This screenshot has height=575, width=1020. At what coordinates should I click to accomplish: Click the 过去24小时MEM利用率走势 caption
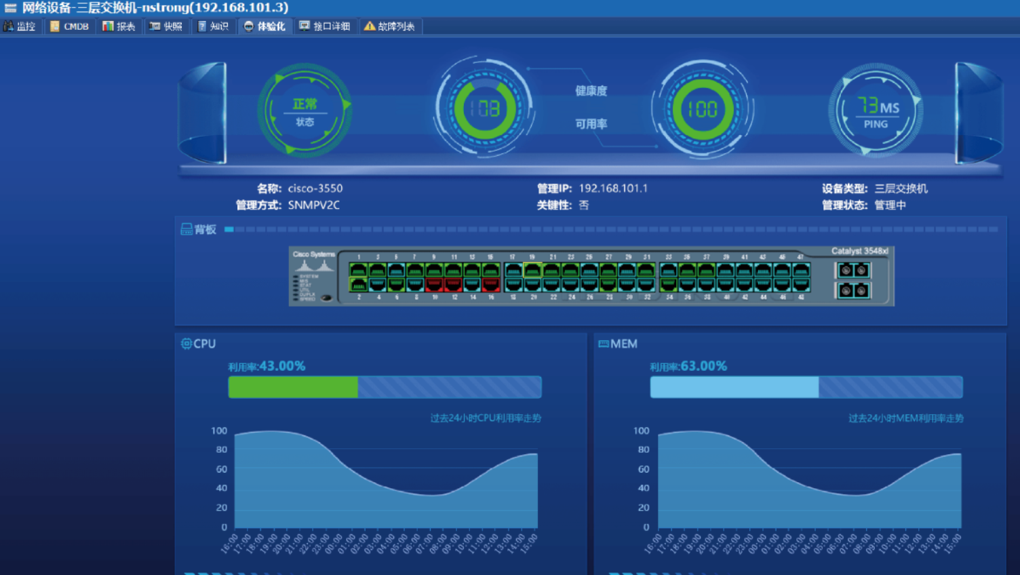906,418
